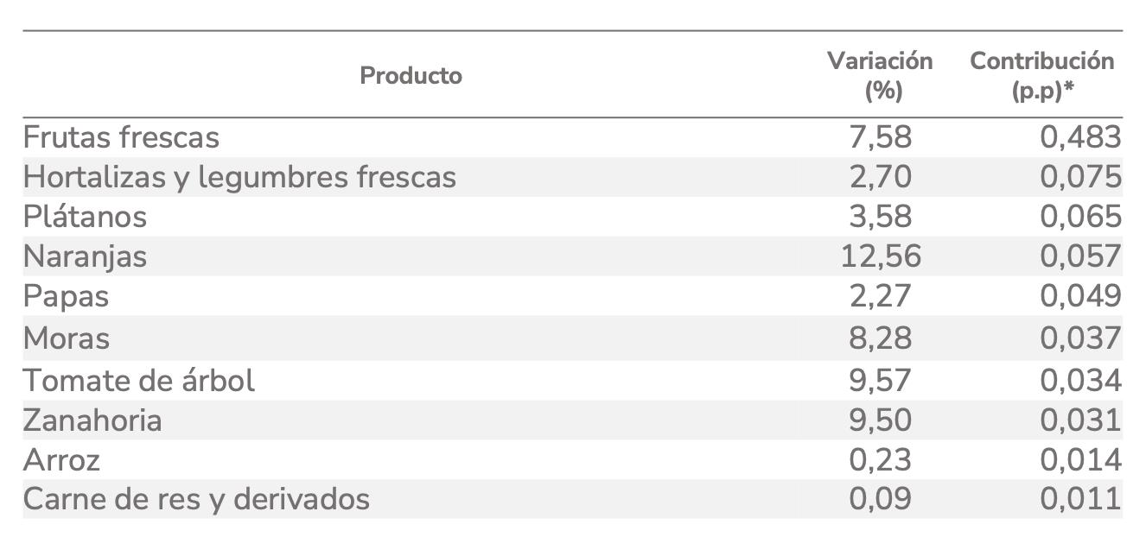Click the 12,56 variation value for Naranjas
The height and width of the screenshot is (537, 1146).
click(x=881, y=256)
